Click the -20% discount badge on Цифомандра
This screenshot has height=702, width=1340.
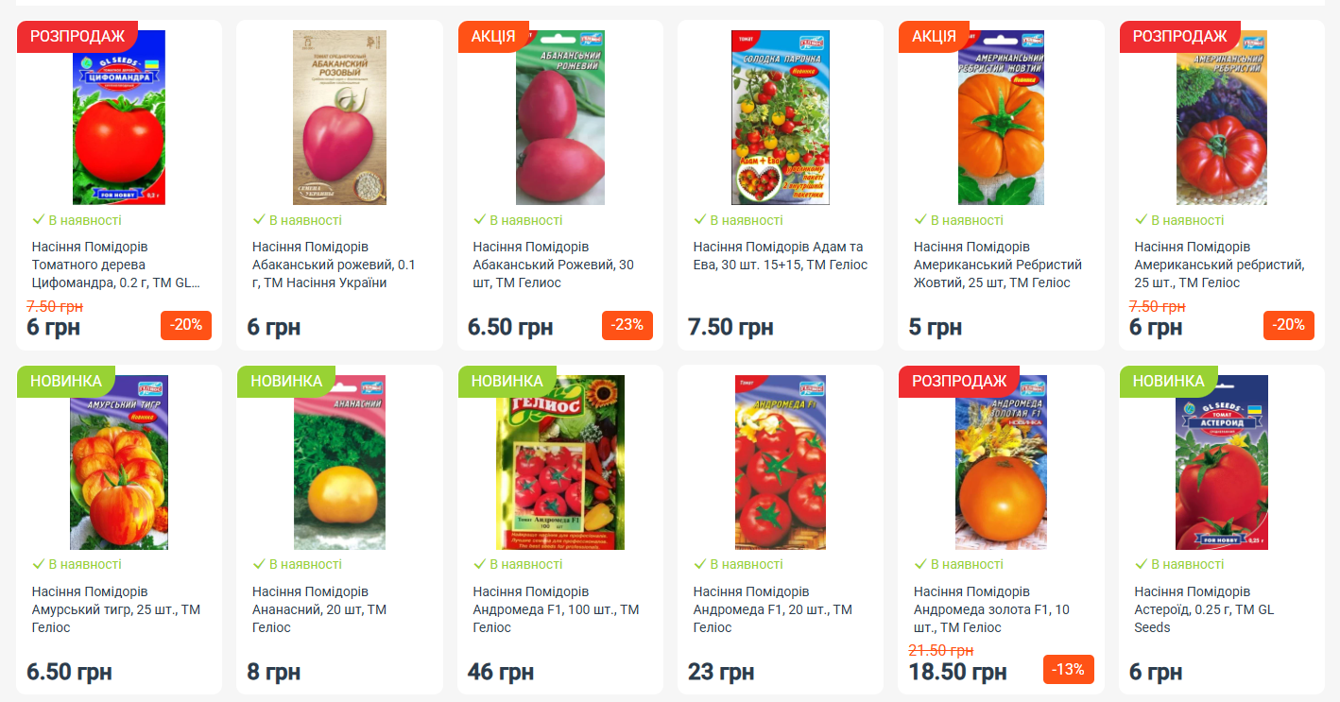click(x=186, y=325)
